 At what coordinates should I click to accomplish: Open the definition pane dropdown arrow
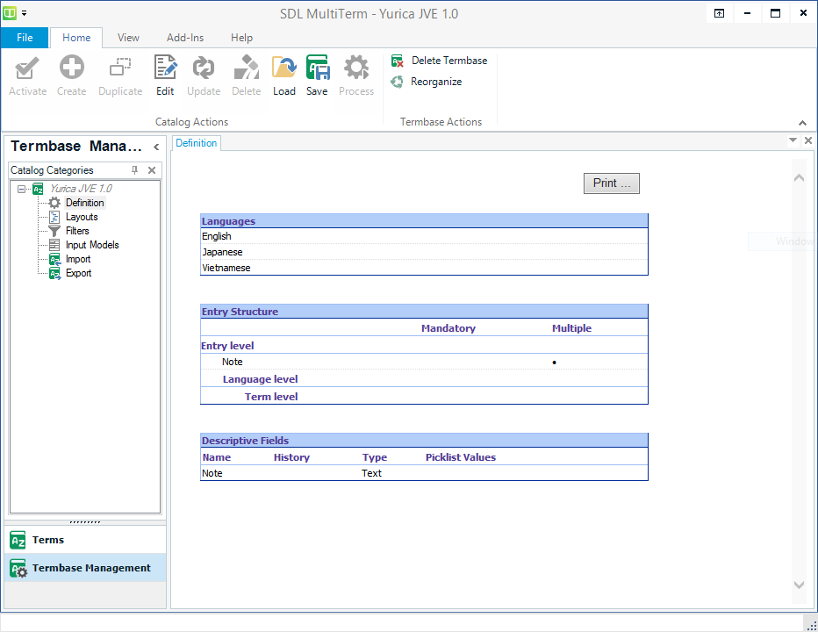(793, 140)
